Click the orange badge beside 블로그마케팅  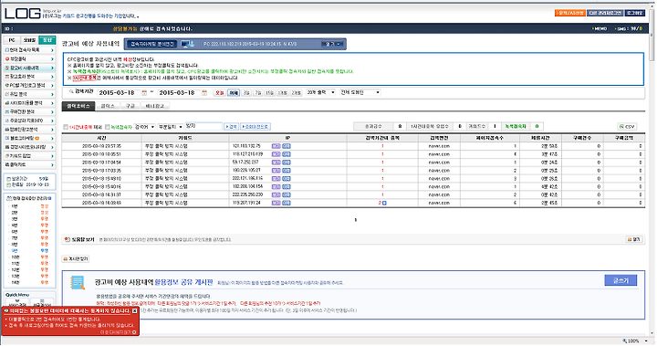37,139
